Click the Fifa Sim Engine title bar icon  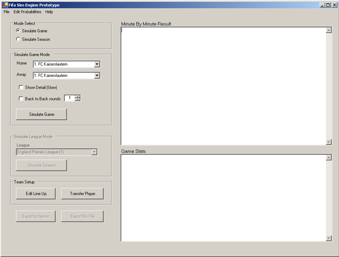coord(5,5)
